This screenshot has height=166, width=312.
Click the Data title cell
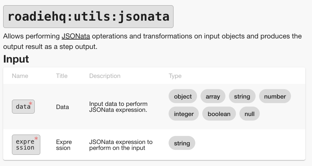(x=62, y=107)
